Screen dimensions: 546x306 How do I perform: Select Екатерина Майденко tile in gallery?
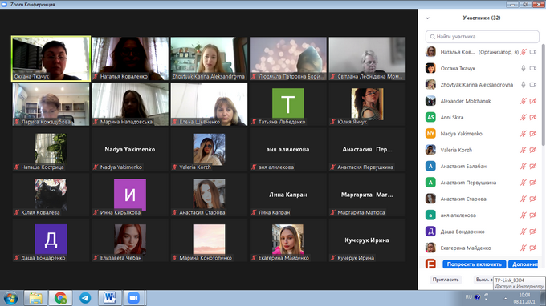click(288, 240)
